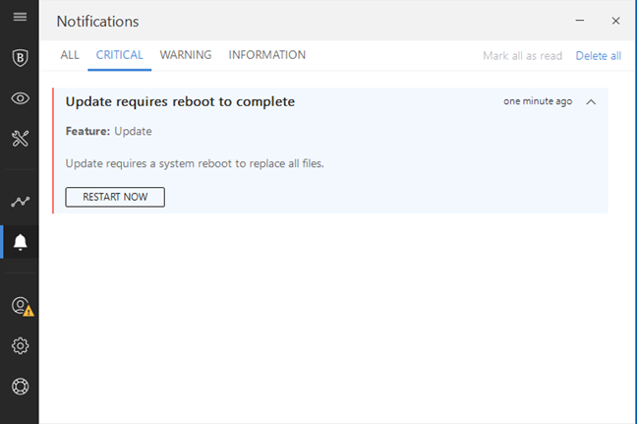Screen dimensions: 637x424
Task: Open the Activity graph view
Action: [x=20, y=201]
